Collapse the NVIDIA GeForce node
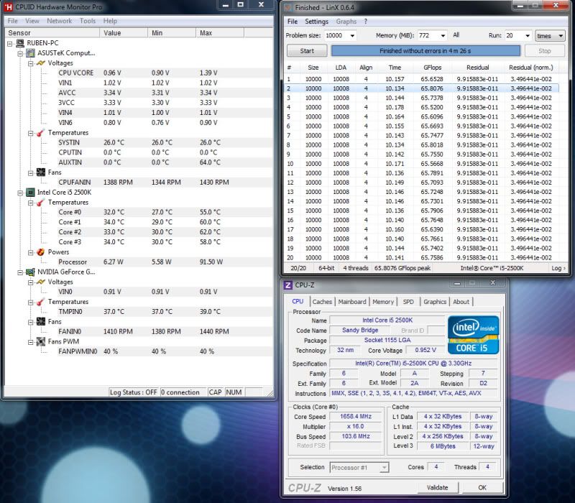This screenshot has height=503, width=575. pyautogui.click(x=20, y=272)
